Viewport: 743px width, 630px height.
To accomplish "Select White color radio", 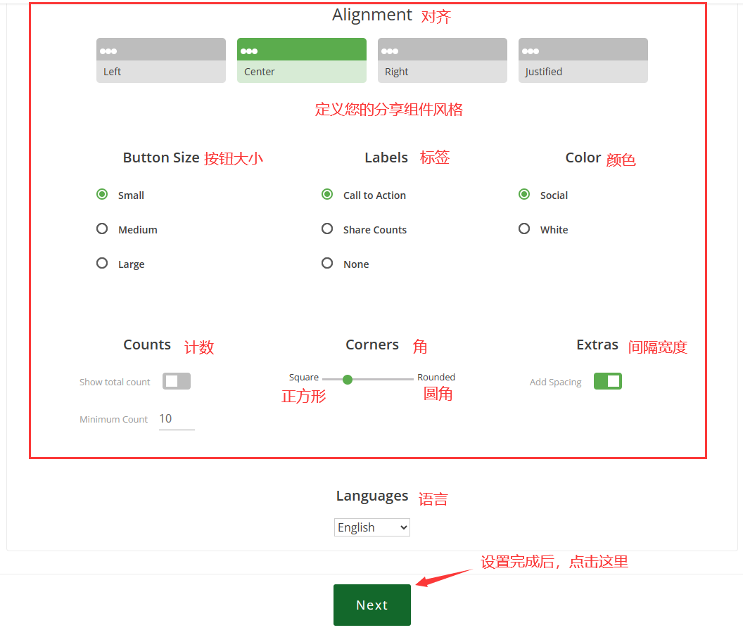I will [x=524, y=229].
